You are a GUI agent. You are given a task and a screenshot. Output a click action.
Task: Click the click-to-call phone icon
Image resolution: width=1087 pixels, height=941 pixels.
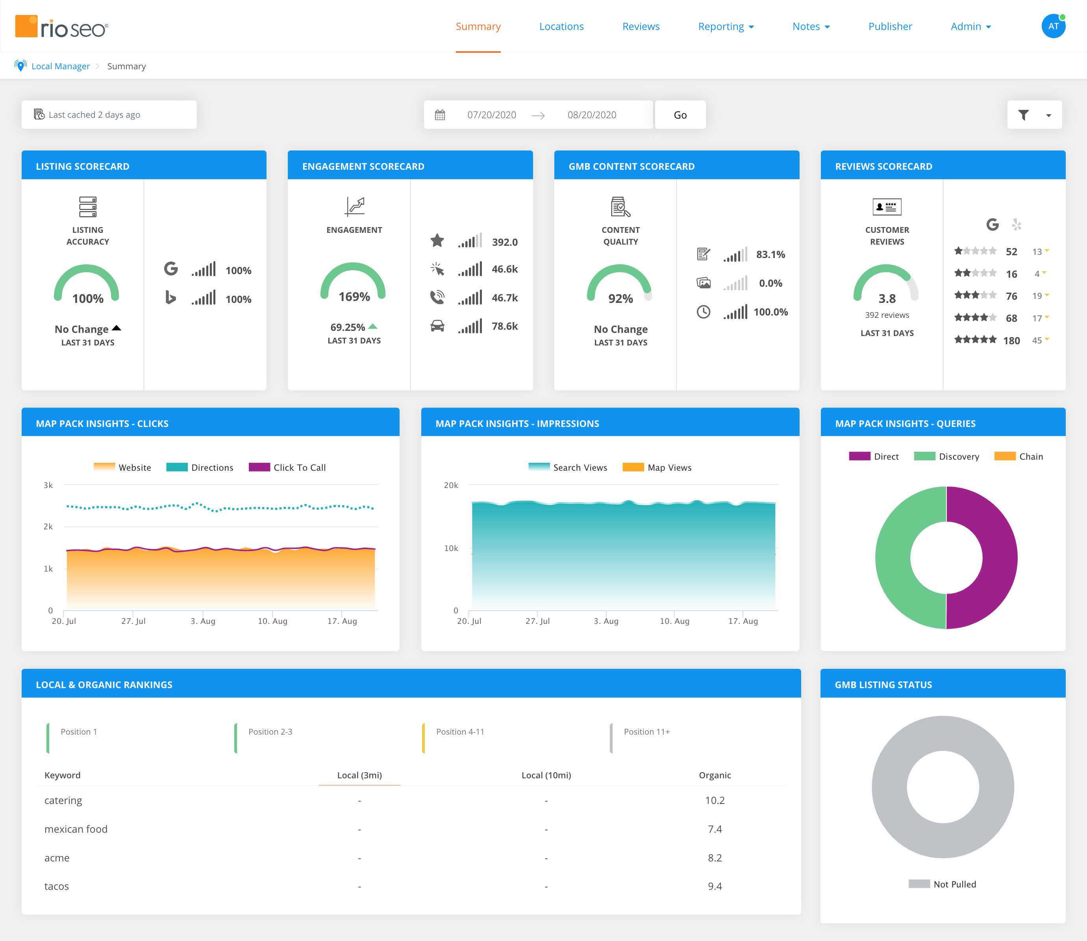[437, 298]
